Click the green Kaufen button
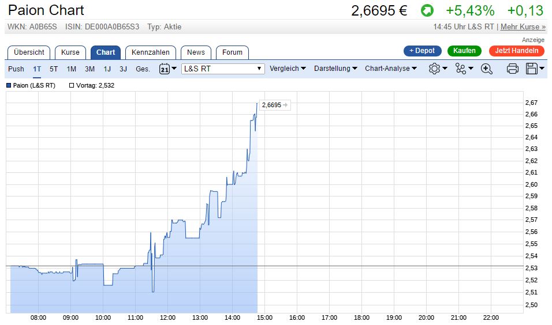This screenshot has width=552, height=325. click(x=464, y=51)
